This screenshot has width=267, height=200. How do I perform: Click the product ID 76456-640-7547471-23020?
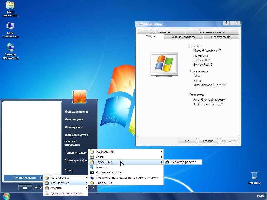click(210, 85)
